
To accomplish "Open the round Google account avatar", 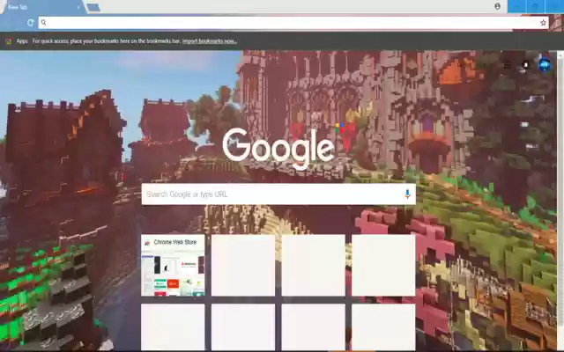I will pos(545,64).
